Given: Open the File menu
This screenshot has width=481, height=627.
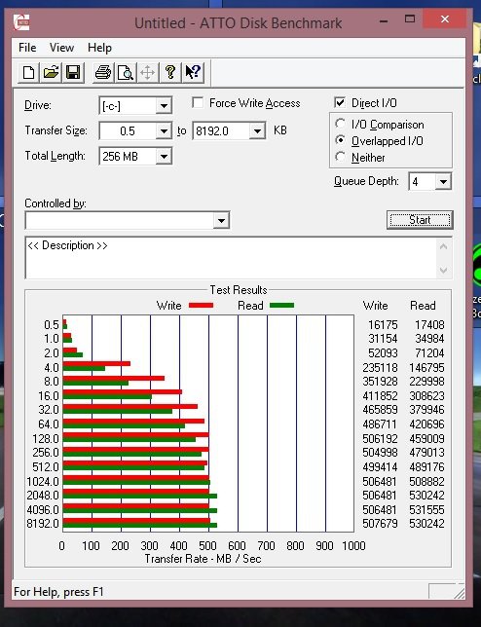Looking at the screenshot, I should (27, 48).
